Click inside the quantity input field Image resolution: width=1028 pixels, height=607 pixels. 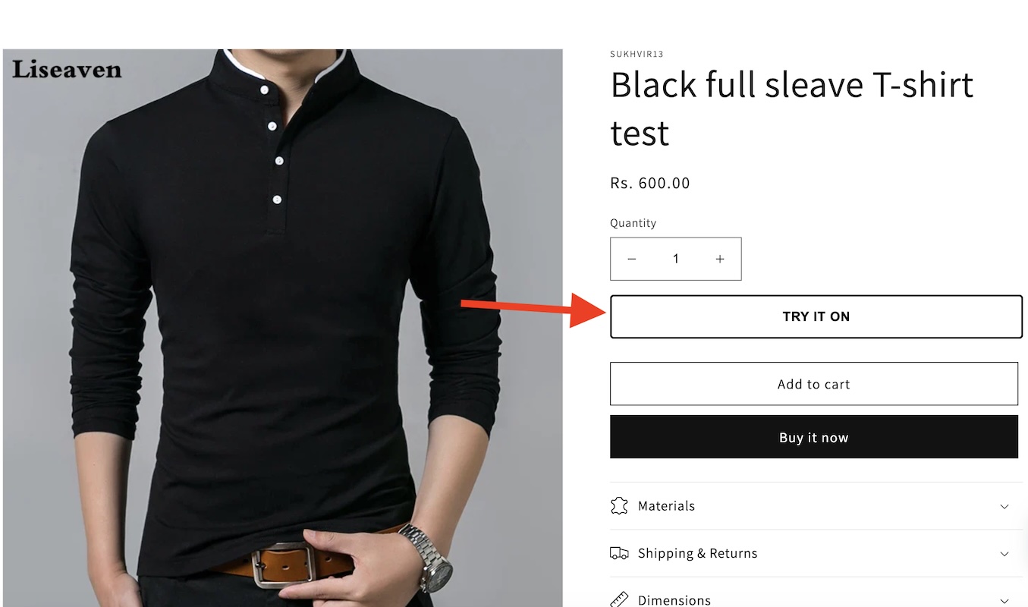click(675, 259)
